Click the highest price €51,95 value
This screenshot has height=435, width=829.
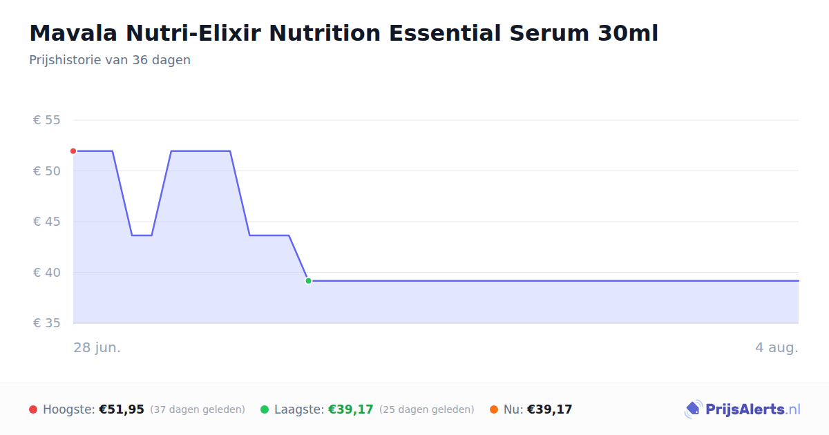point(122,409)
